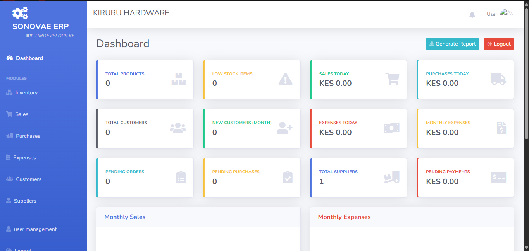
Task: Click the add-user icon on New Customers card
Action: tap(284, 128)
